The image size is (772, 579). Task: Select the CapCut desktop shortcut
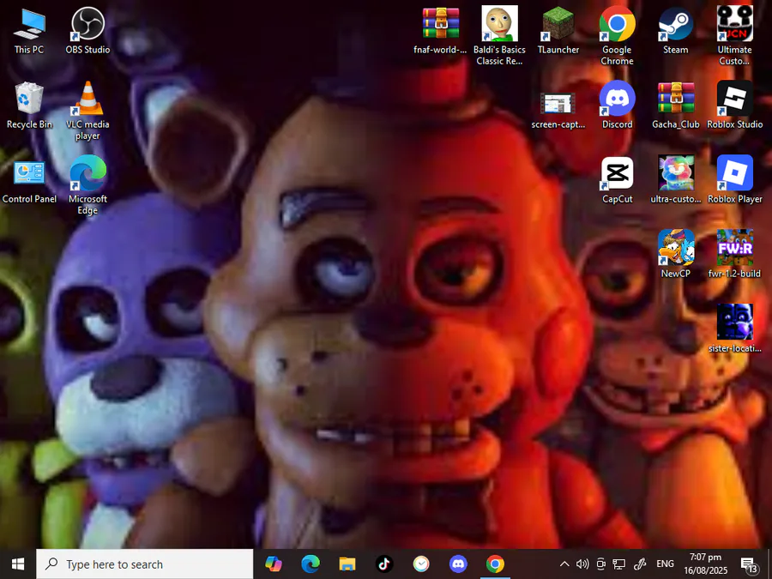[617, 180]
